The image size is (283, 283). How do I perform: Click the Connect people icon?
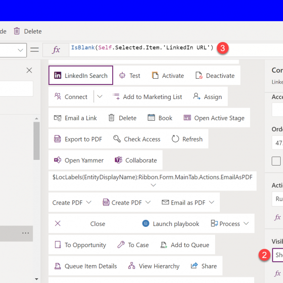[x=58, y=97]
